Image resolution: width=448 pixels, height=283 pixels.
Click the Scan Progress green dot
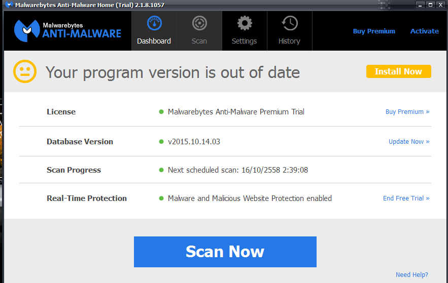[x=161, y=170]
